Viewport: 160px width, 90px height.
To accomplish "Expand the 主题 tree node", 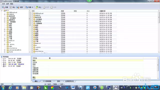I will (x=4, y=29).
